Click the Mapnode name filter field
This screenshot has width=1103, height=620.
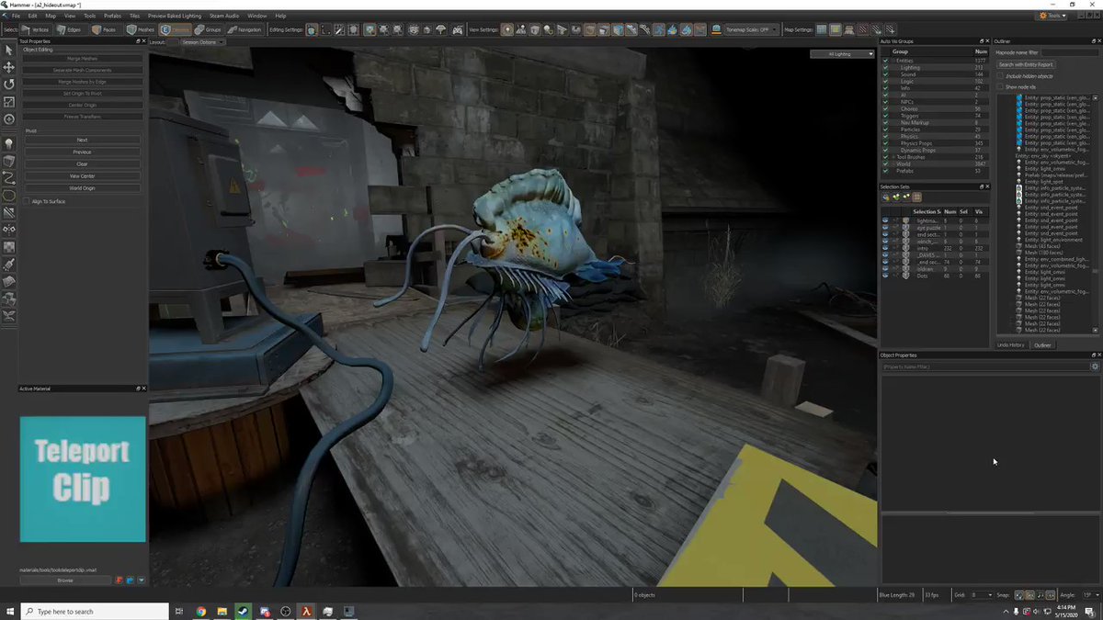(x=1069, y=52)
